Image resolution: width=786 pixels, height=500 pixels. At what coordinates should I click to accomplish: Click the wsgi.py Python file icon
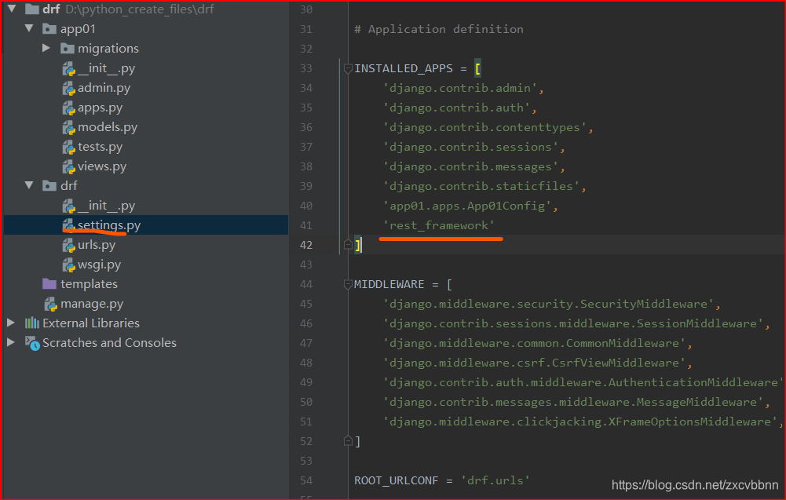click(68, 265)
